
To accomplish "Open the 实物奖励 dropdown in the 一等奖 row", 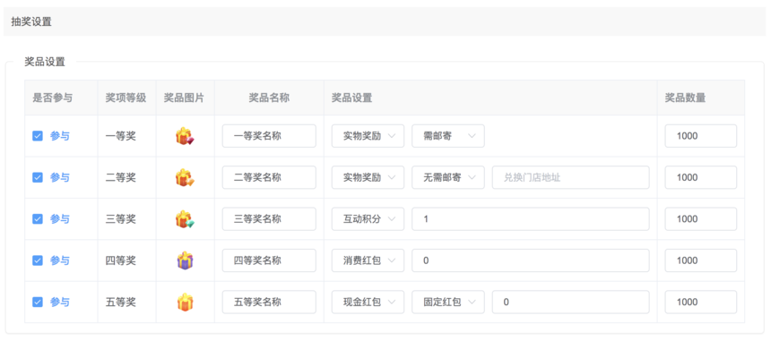I will (x=368, y=136).
